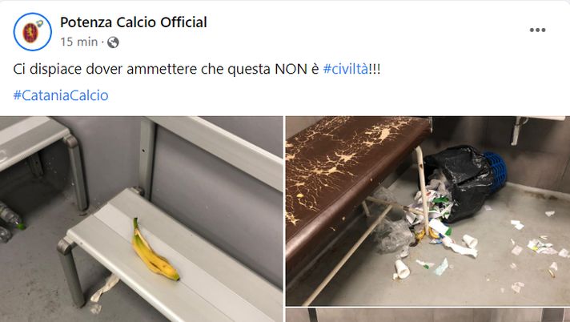Image resolution: width=570 pixels, height=322 pixels.
Task: Click the plastic bottles in the left photo
Action: tap(10, 220)
